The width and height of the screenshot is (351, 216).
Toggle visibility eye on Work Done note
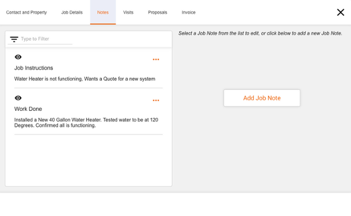pos(18,98)
